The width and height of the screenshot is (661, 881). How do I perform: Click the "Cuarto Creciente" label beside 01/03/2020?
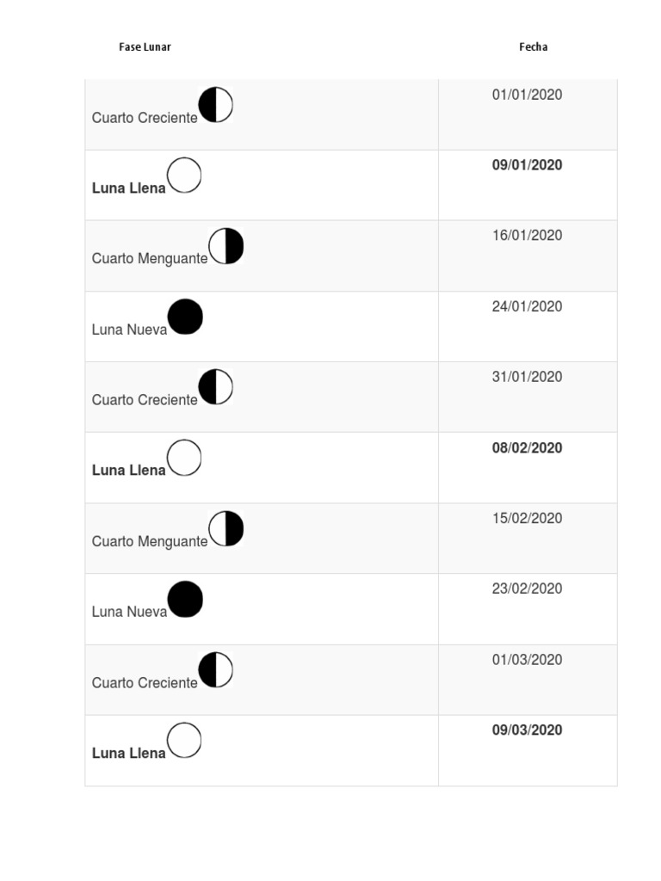pyautogui.click(x=145, y=682)
